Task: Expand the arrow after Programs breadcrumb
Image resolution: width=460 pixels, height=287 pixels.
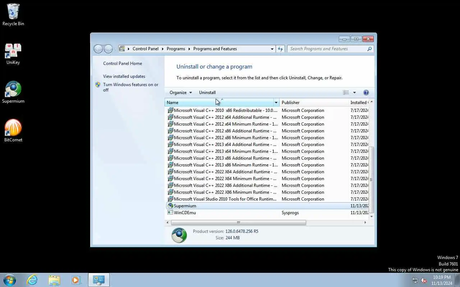Action: coord(189,49)
